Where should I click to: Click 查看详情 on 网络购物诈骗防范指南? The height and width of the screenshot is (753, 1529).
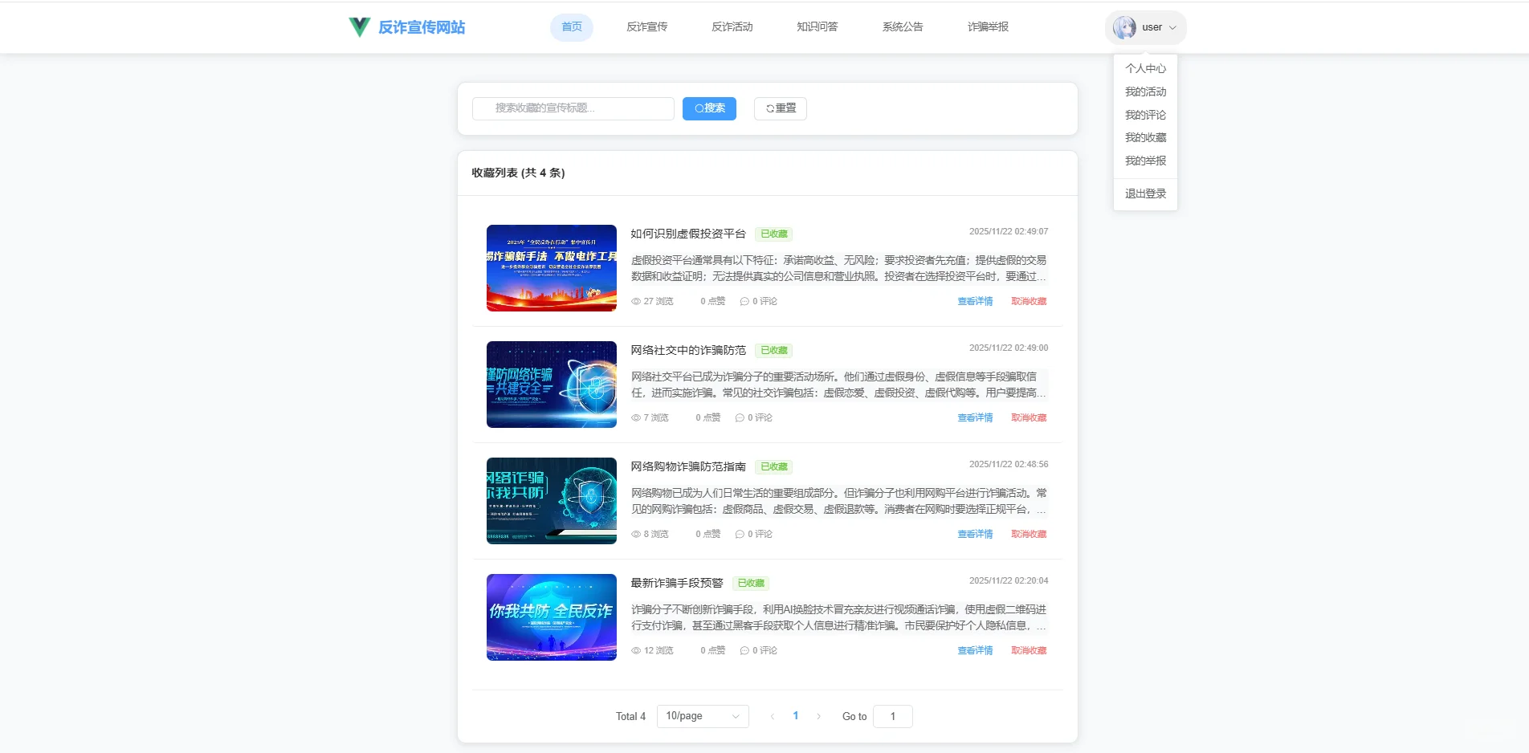(x=974, y=534)
